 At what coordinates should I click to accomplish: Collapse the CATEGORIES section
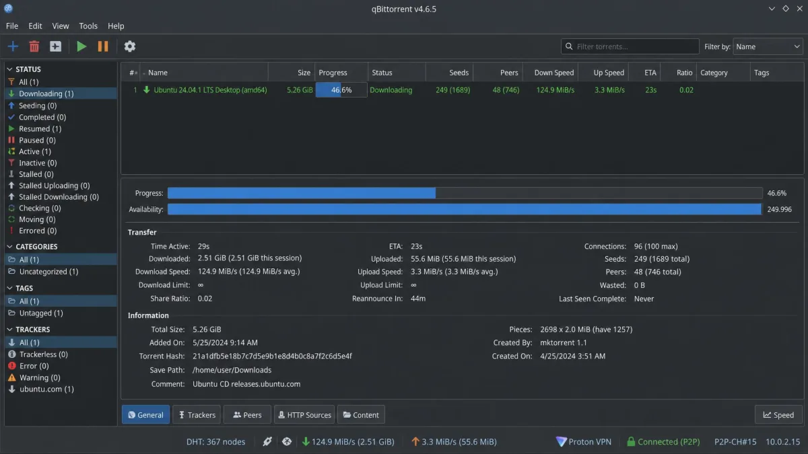tap(10, 247)
